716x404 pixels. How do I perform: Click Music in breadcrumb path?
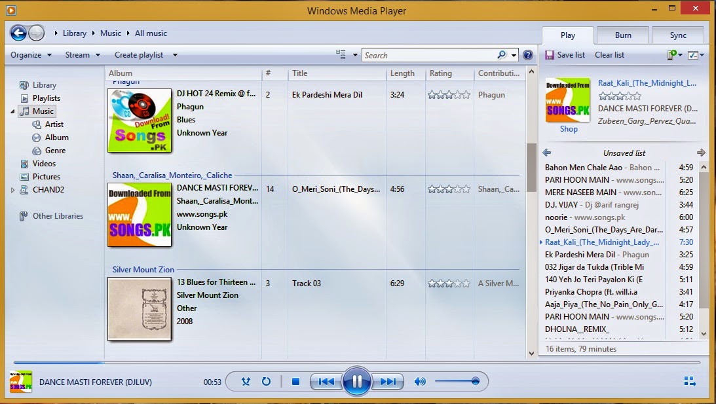[x=111, y=33]
